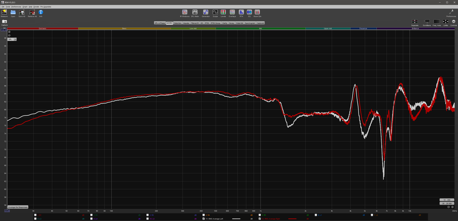Screen dimensions: 458x221
Task: Open the Scope tool
Action: [215, 12]
